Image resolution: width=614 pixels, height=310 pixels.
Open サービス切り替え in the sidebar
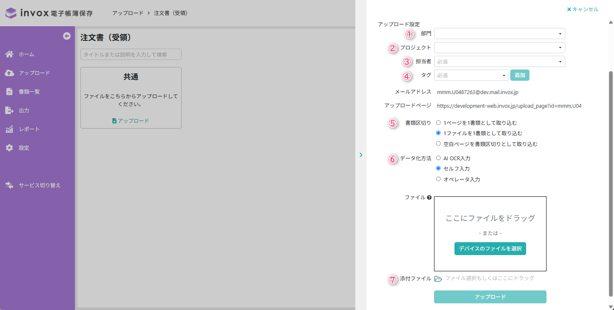point(39,185)
